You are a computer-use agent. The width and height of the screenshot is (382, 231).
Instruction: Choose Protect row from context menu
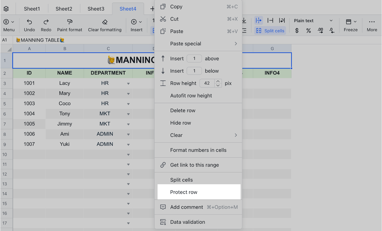[184, 192]
